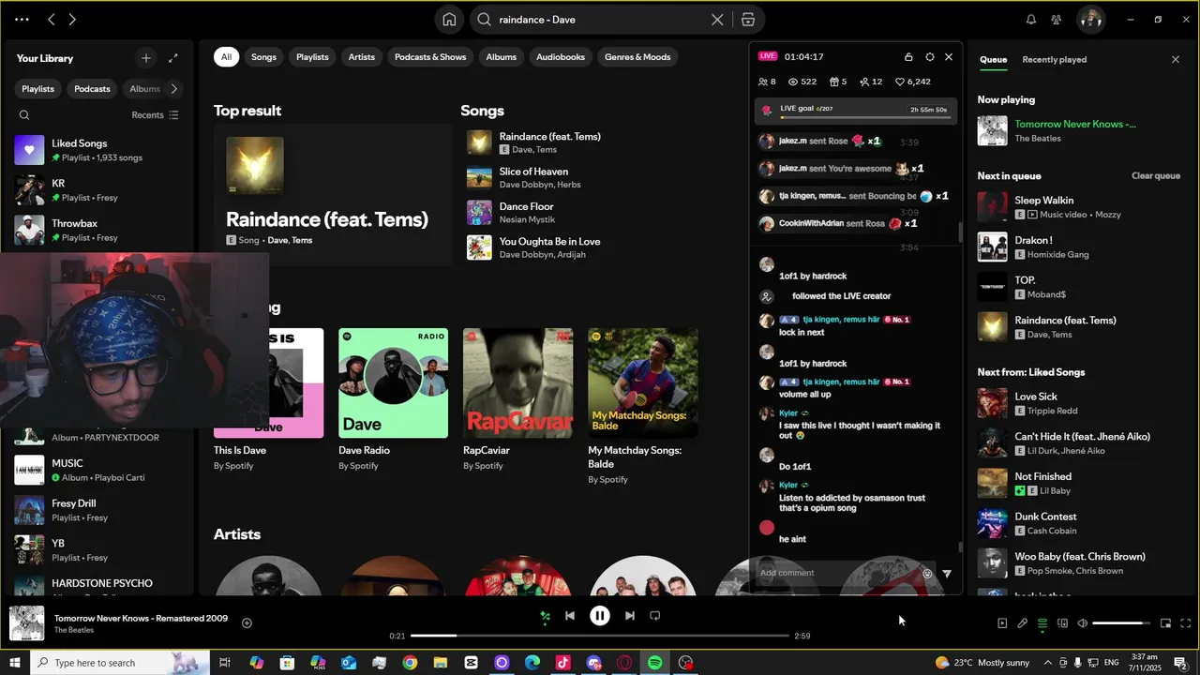Open the Browse icon beside search bar
This screenshot has width=1200, height=675.
pos(748,20)
